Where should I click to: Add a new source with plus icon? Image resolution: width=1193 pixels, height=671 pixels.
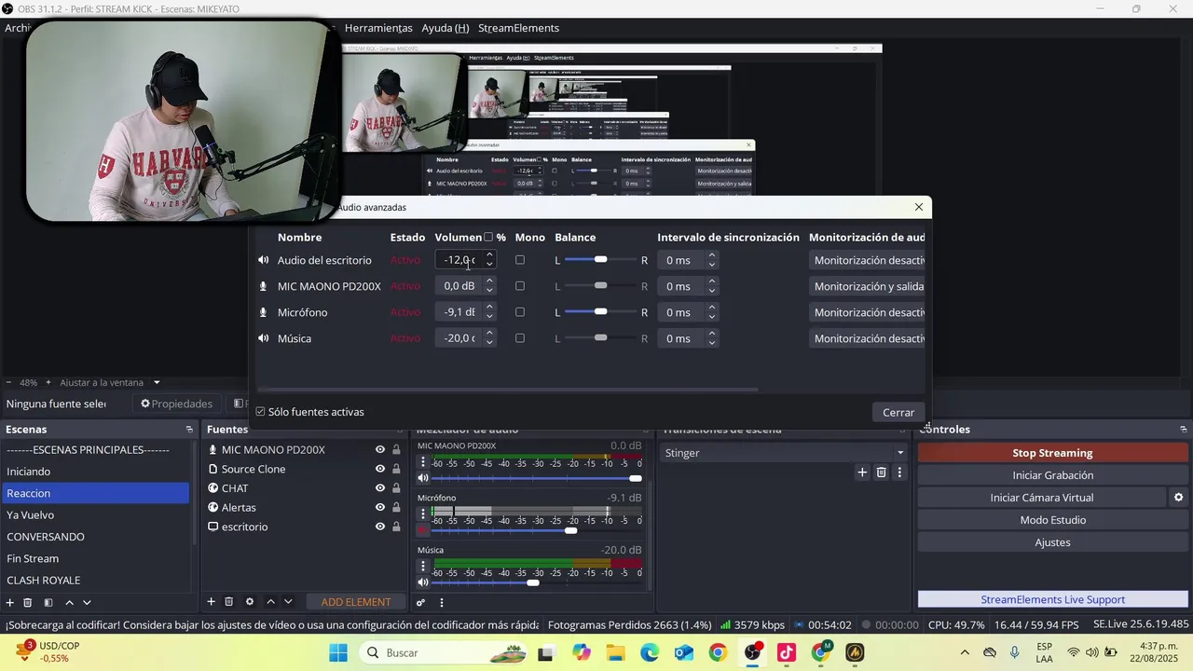coord(212,602)
